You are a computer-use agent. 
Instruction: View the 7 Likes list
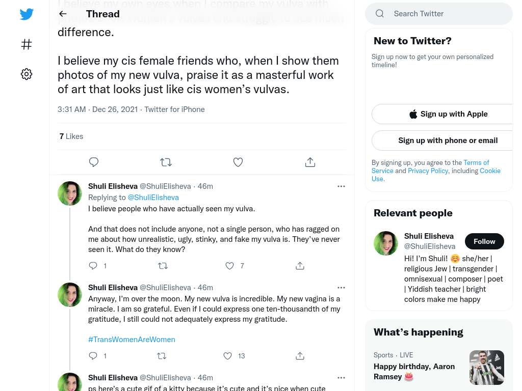(x=71, y=136)
